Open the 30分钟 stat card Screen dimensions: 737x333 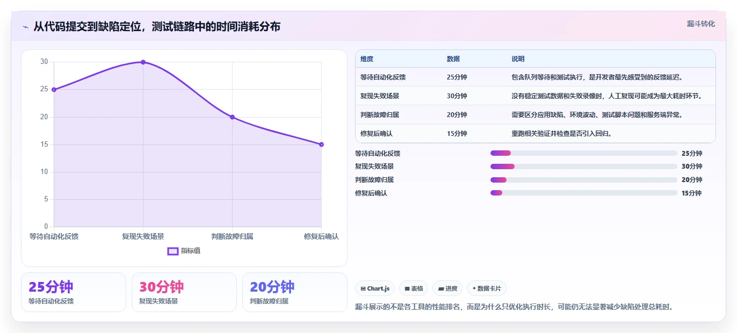184,292
